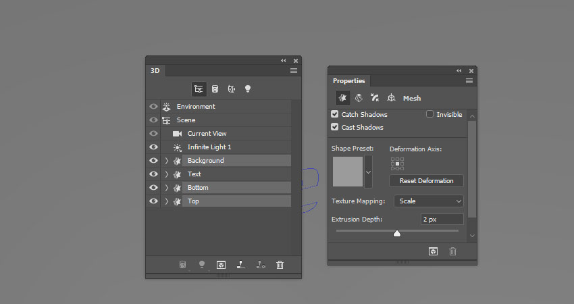Image resolution: width=574 pixels, height=304 pixels.
Task: Expand the Background mesh item
Action: pos(167,161)
